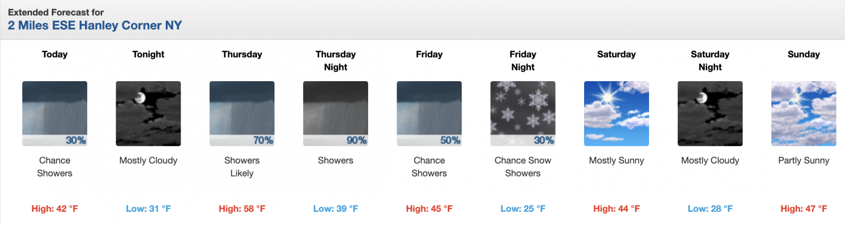Click Today's High: 42 °F temperature

[54, 209]
